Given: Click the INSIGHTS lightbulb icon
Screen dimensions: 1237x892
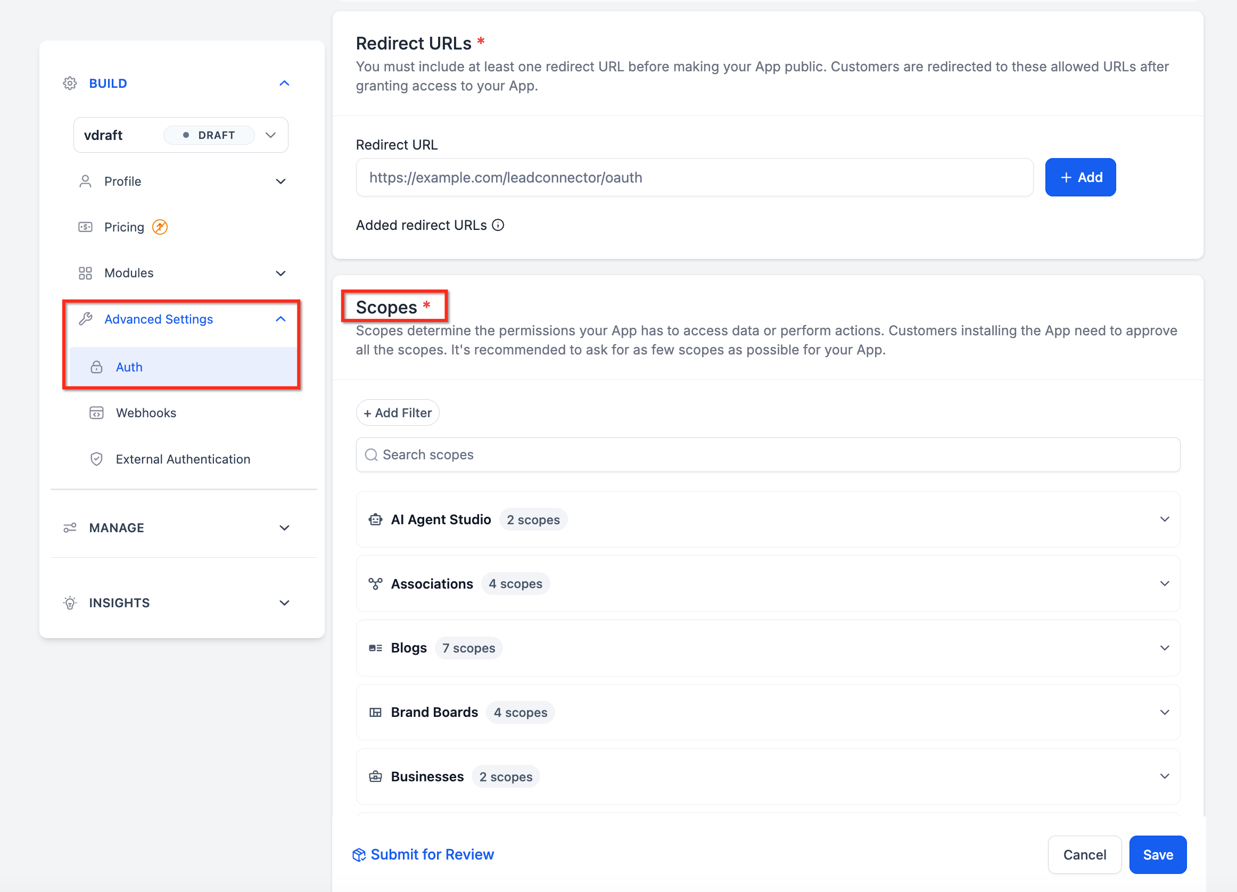Looking at the screenshot, I should point(70,603).
